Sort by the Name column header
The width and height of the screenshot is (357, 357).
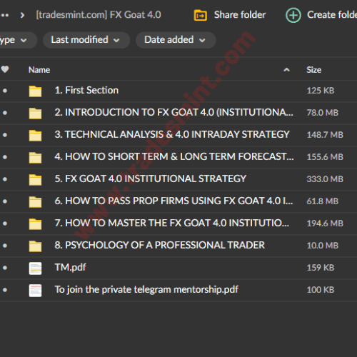[x=39, y=70]
